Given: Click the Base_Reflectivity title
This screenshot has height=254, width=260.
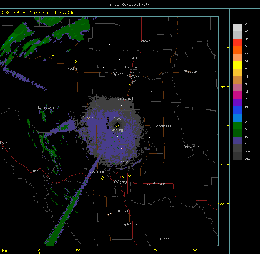Looking at the screenshot, I should click(x=130, y=5).
